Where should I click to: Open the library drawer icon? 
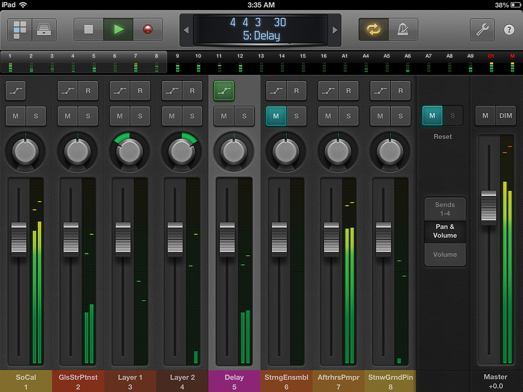[44, 30]
